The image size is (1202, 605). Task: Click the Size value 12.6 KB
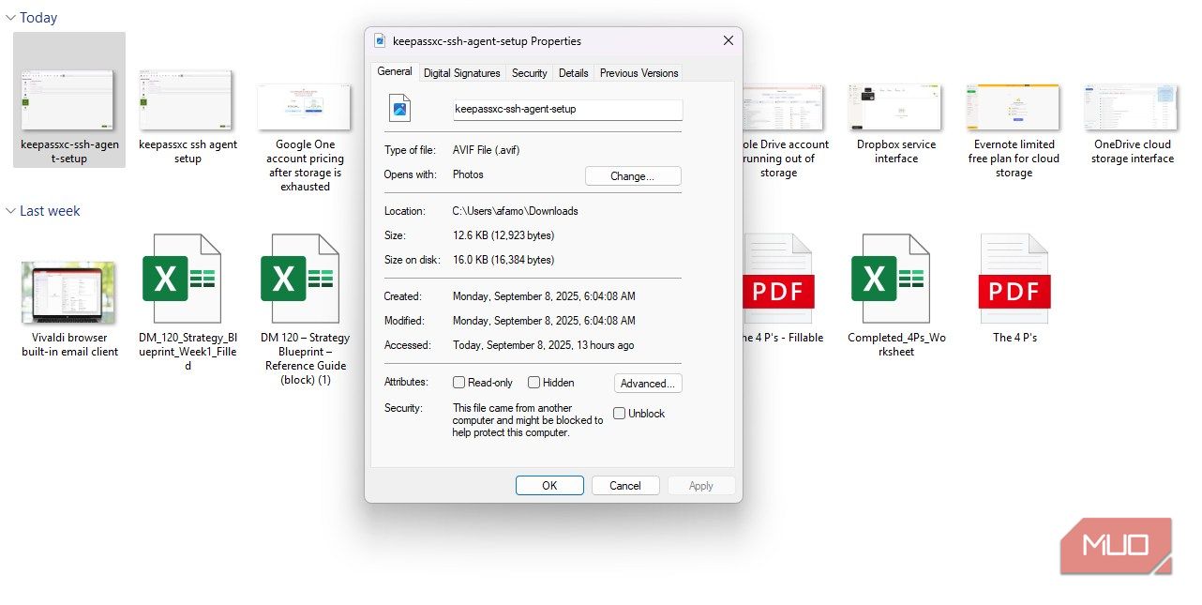click(x=503, y=235)
